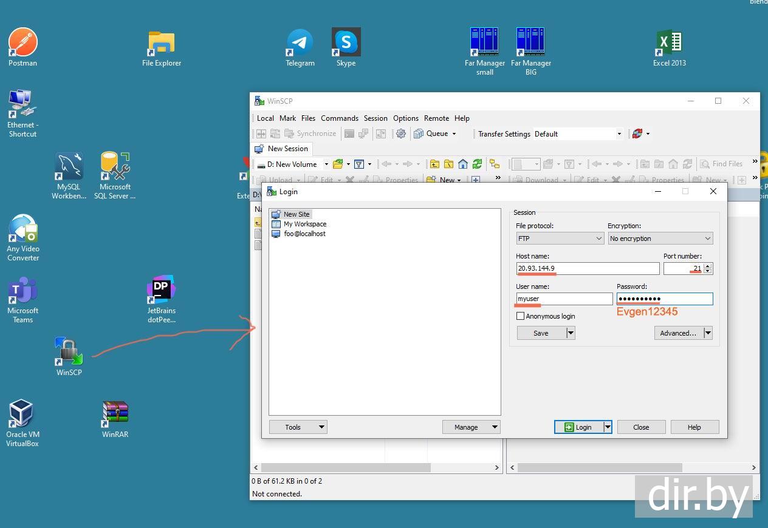
Task: Open the Commands menu
Action: [339, 118]
